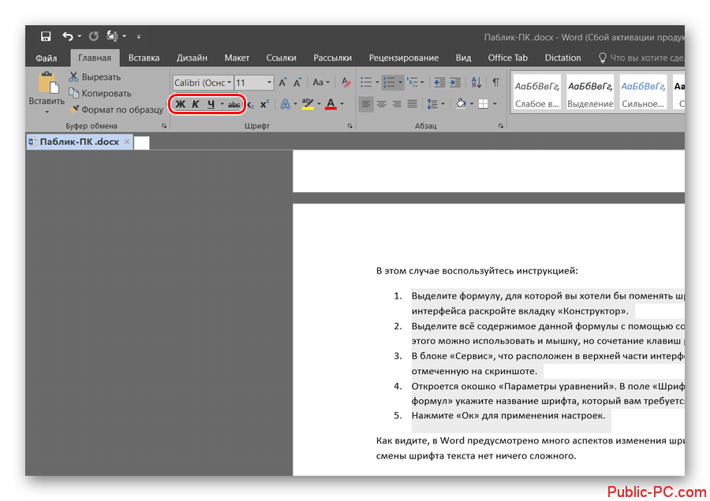Clear all formatting with the eraser icon
The height and width of the screenshot is (501, 710).
pos(346,83)
